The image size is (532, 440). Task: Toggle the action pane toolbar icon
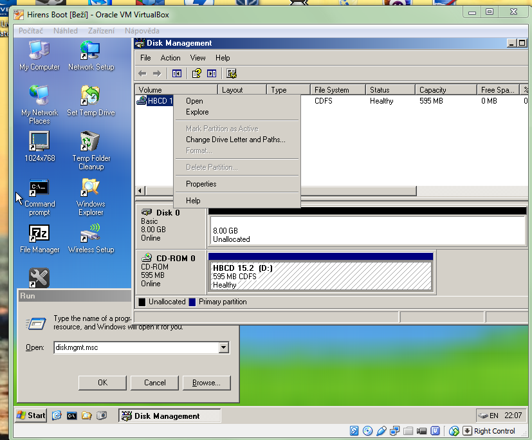pyautogui.click(x=212, y=73)
